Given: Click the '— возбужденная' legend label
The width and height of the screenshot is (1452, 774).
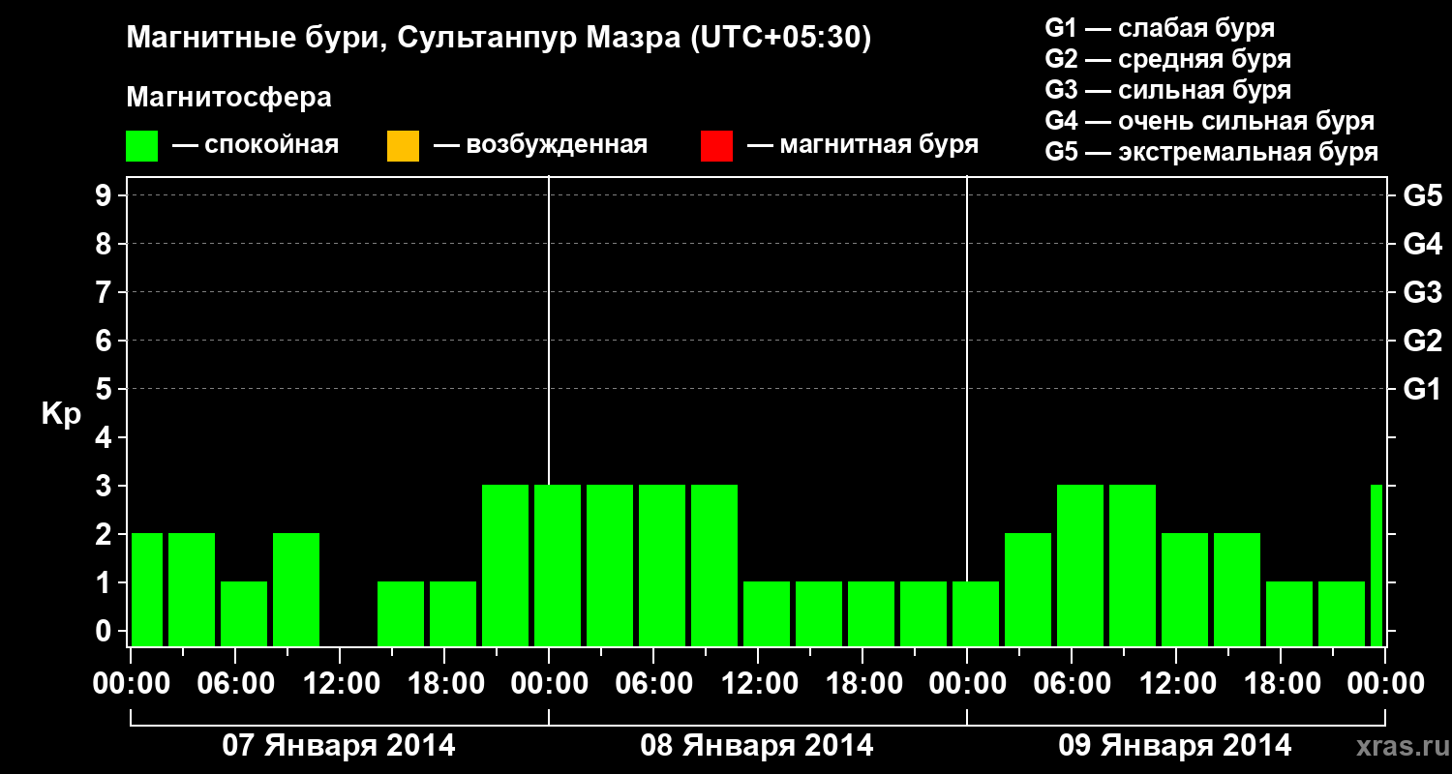Looking at the screenshot, I should (x=540, y=146).
